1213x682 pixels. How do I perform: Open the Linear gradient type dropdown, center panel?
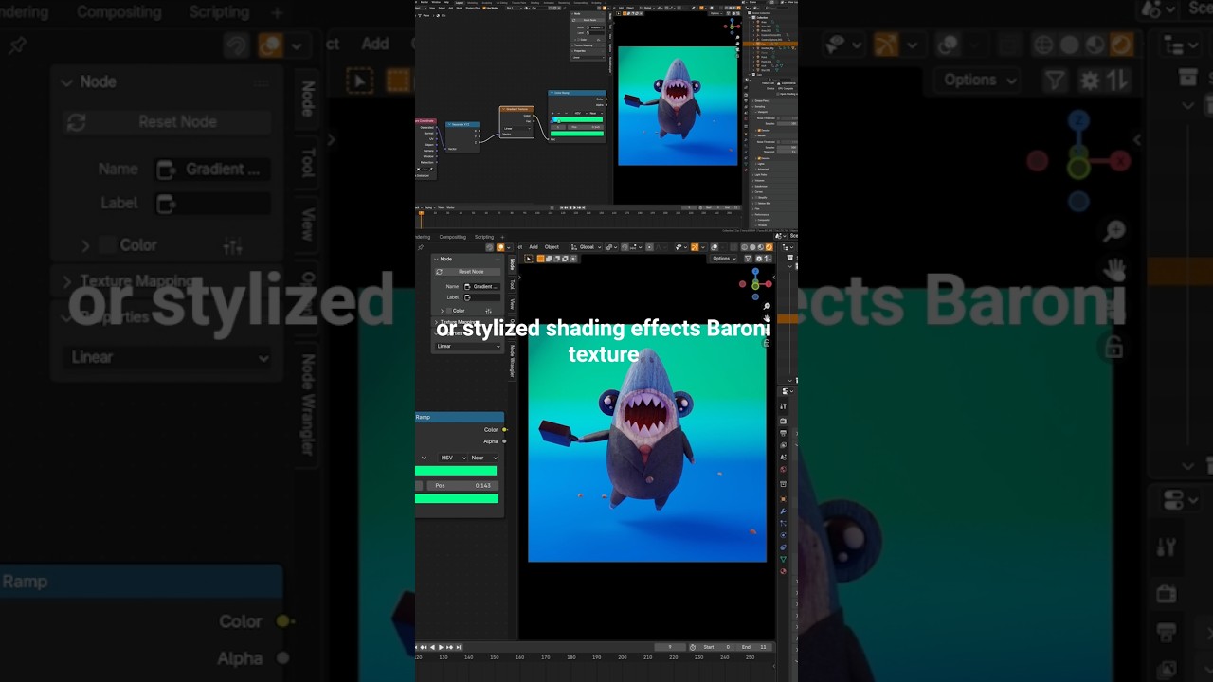tap(468, 347)
